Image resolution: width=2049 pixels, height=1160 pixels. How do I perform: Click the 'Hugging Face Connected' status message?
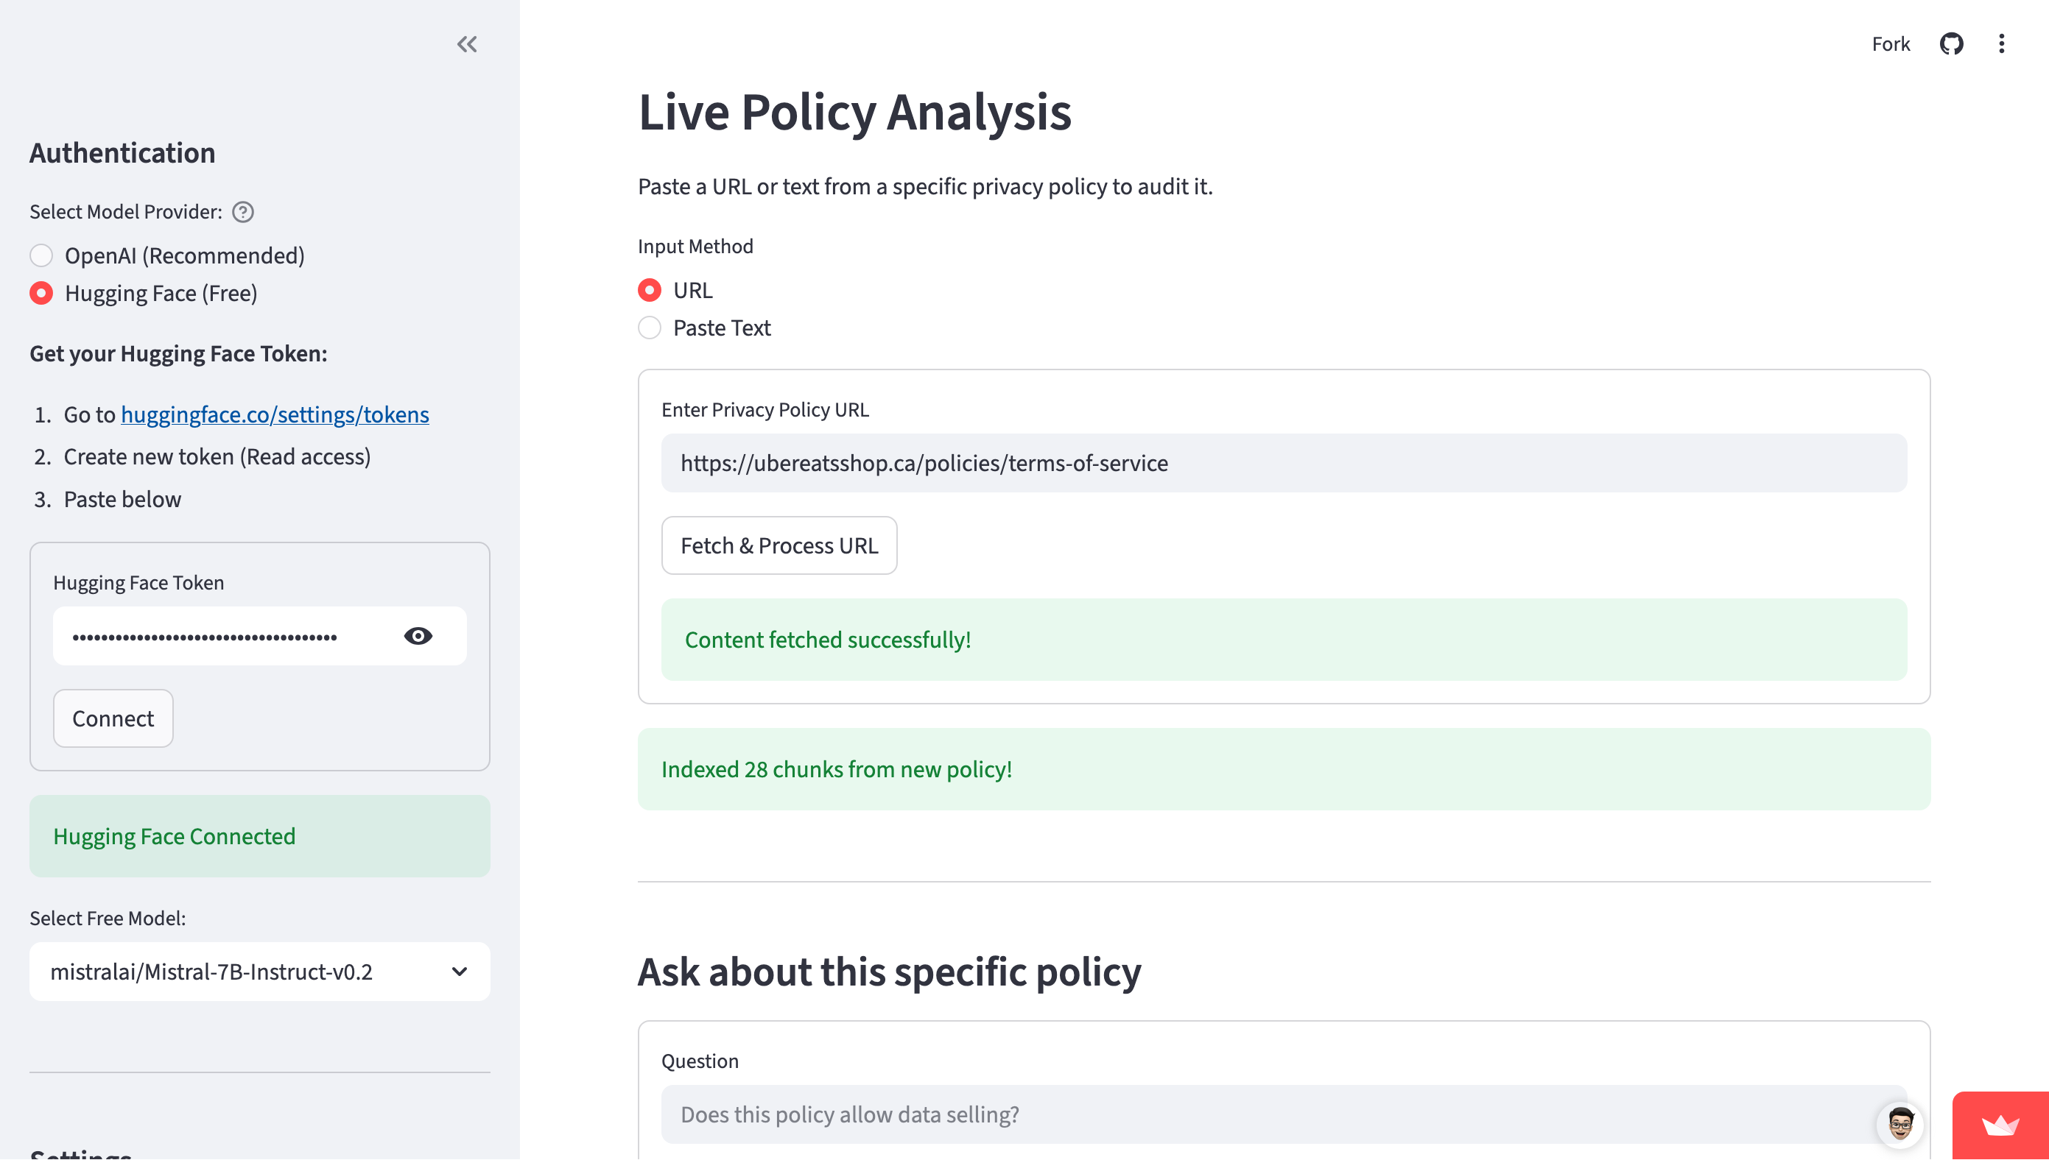pyautogui.click(x=260, y=837)
